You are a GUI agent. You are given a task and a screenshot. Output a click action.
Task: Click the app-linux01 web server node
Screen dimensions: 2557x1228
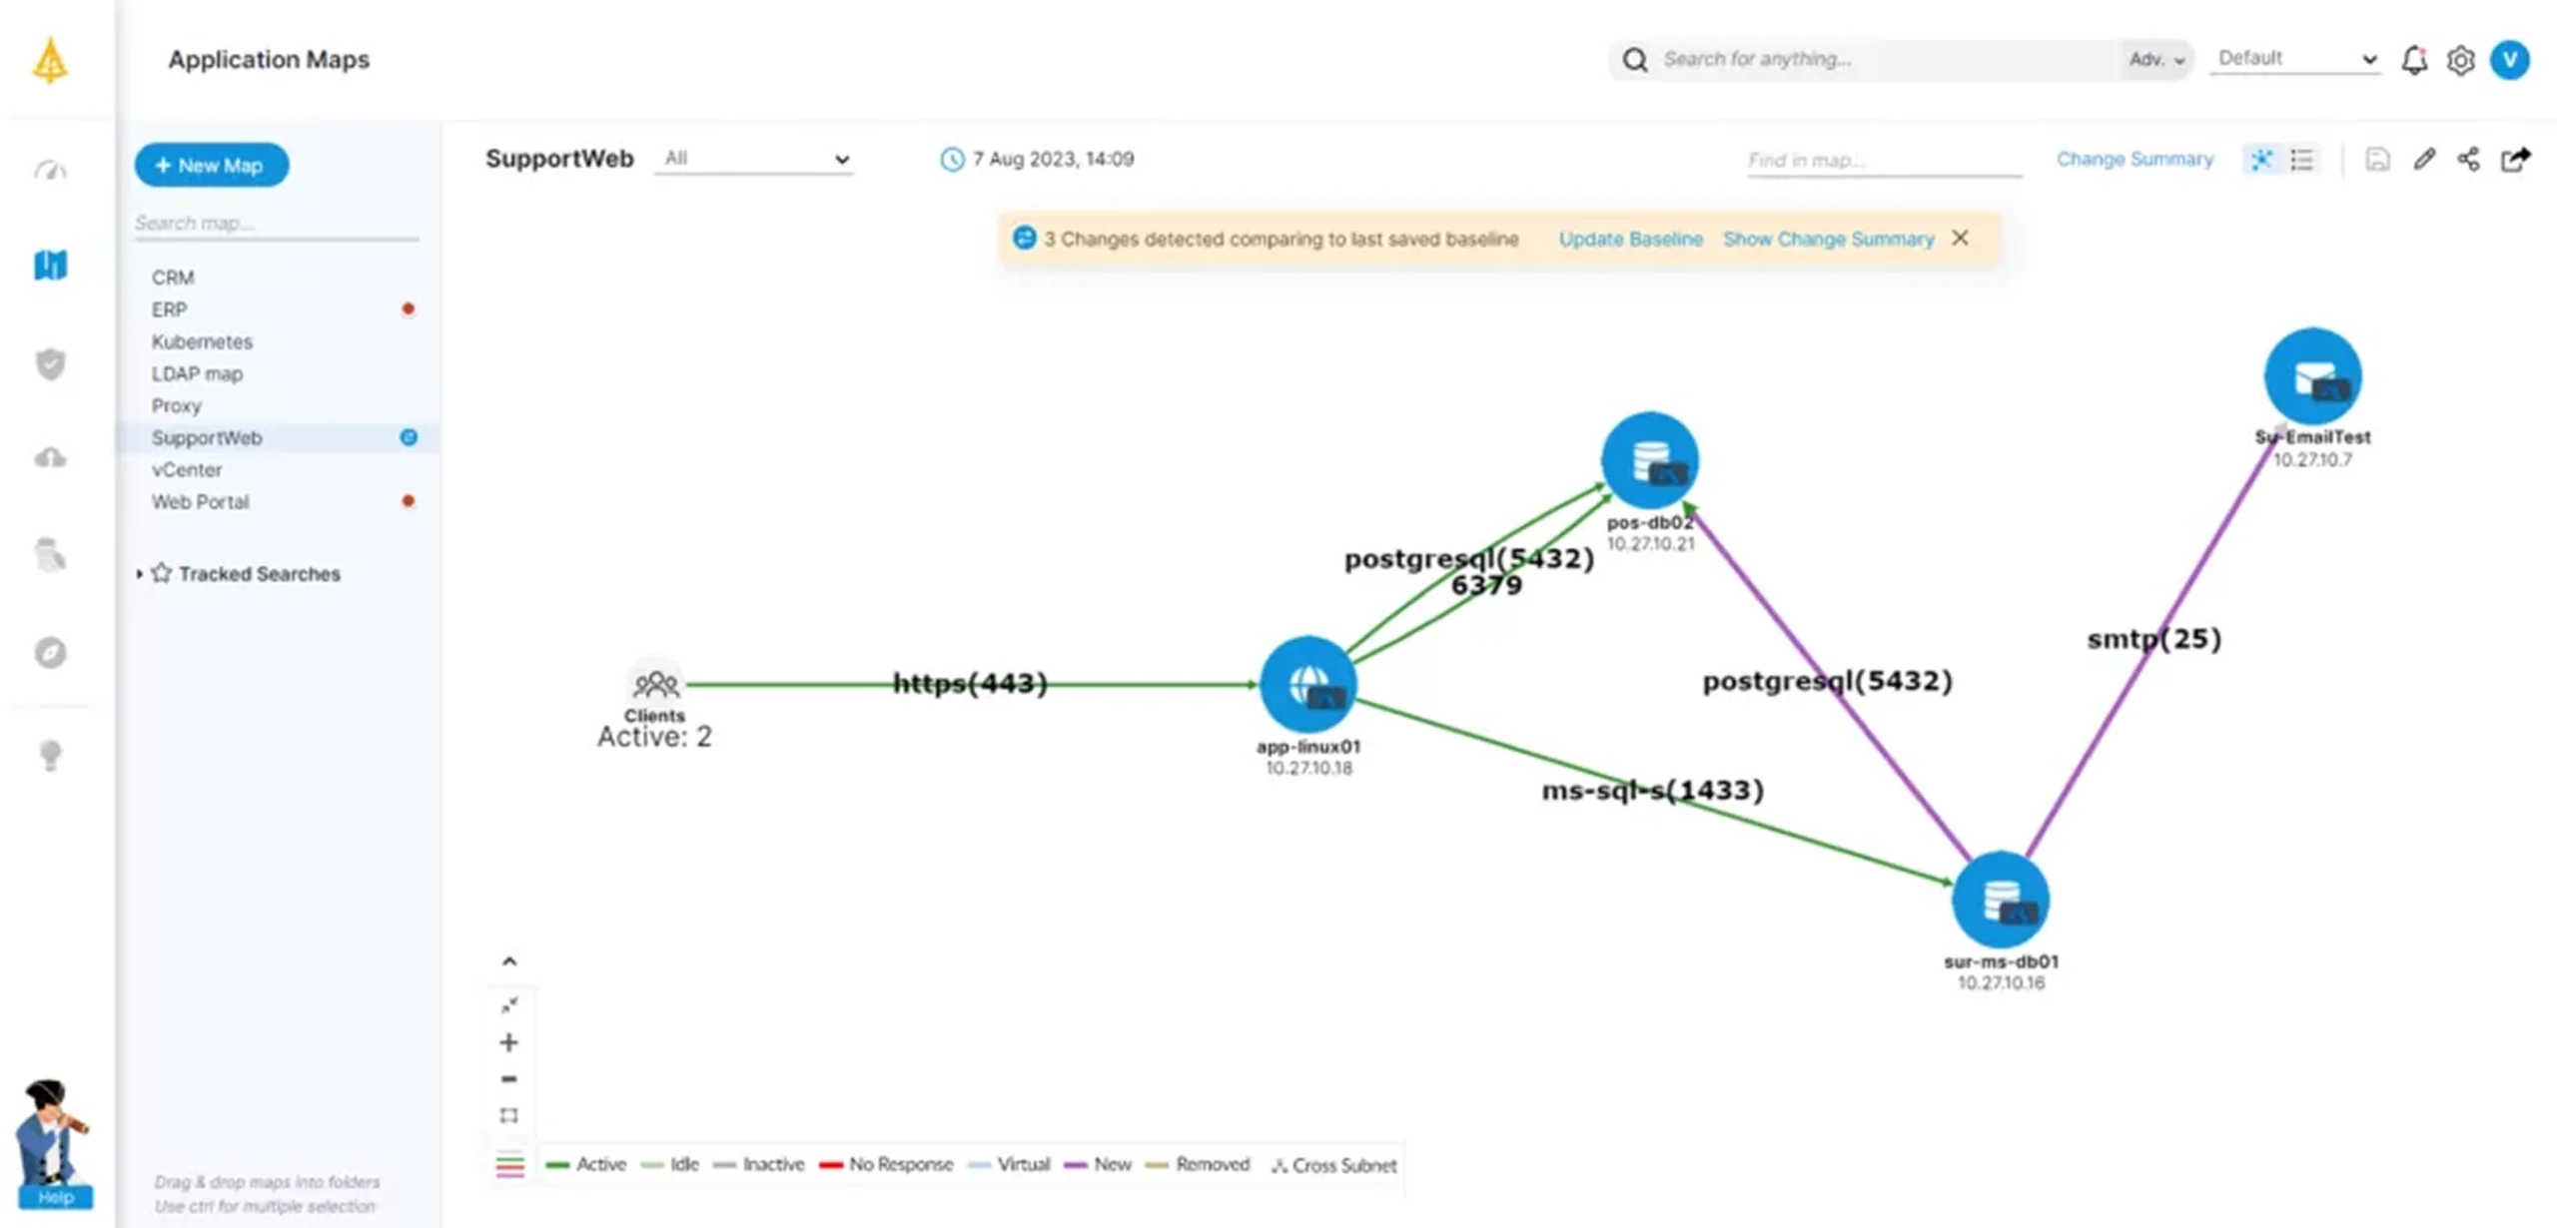click(x=1307, y=685)
